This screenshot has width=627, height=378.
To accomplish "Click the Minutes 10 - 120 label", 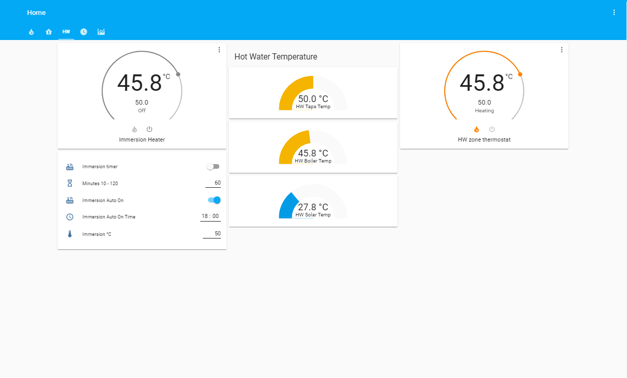I will coord(100,183).
